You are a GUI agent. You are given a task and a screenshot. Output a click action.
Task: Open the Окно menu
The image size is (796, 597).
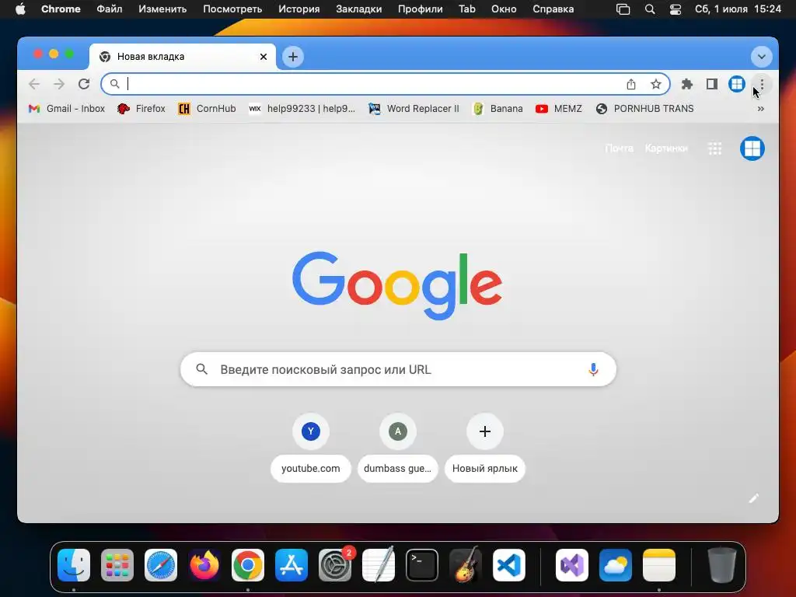[x=504, y=9]
